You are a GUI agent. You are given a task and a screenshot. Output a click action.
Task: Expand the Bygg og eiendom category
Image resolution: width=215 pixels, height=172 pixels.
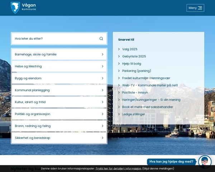point(59,78)
